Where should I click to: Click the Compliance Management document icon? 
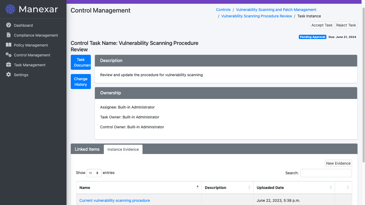click(9, 35)
